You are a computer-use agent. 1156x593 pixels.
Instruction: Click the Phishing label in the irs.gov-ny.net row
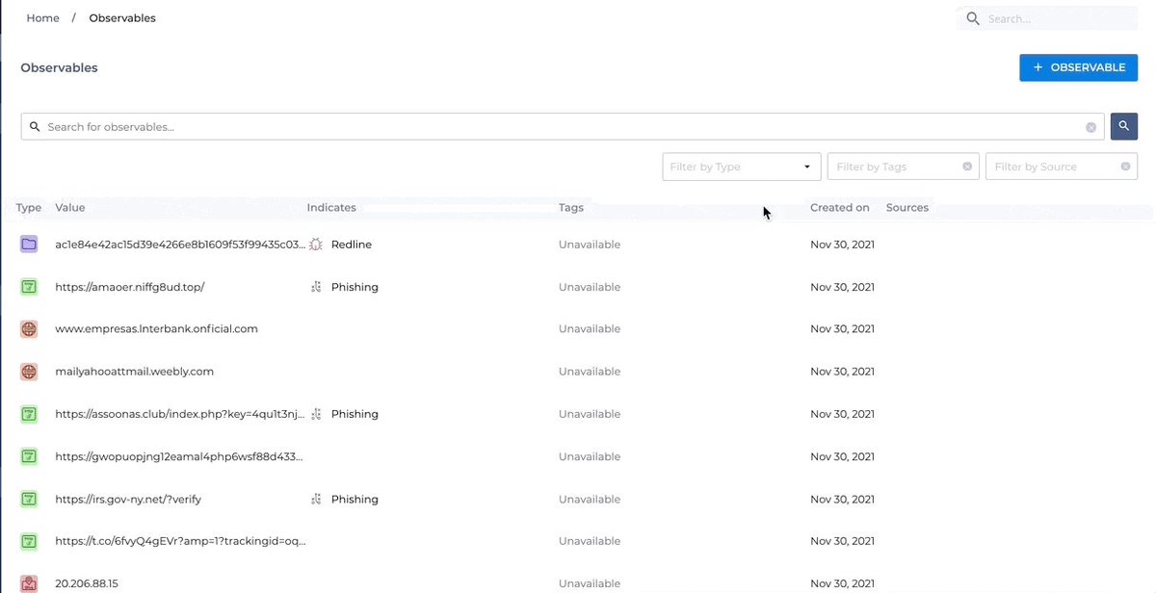click(x=355, y=499)
